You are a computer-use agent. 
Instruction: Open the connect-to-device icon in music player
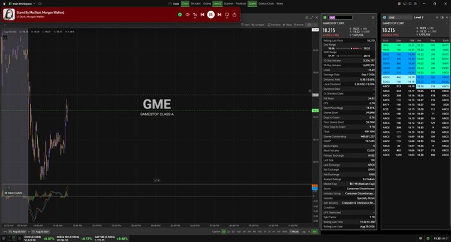click(x=227, y=15)
